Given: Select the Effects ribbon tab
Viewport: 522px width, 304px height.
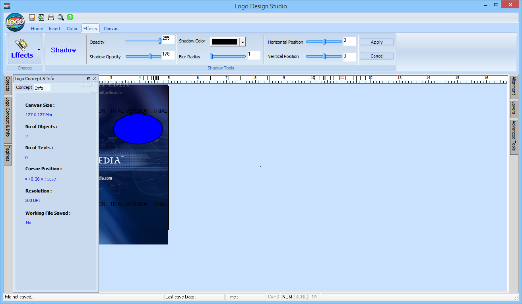Looking at the screenshot, I should pos(90,29).
